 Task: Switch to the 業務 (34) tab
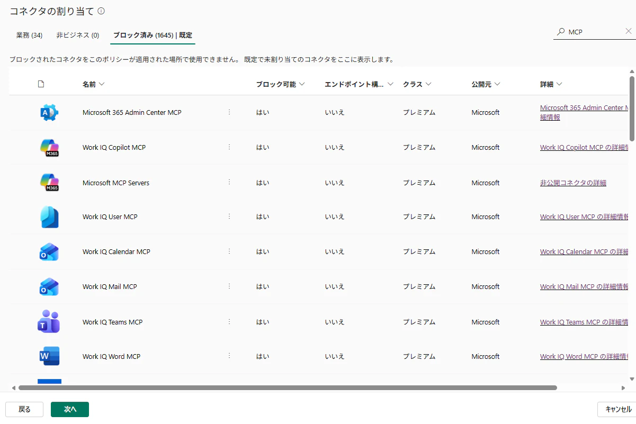click(30, 35)
